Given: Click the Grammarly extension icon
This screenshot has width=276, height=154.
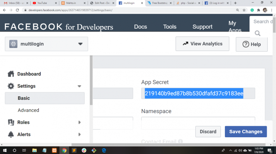Looking at the screenshot, I should (252, 10).
